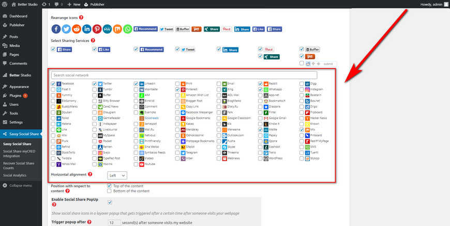Uncheck the Pinterest checkbox in network list

177,89
